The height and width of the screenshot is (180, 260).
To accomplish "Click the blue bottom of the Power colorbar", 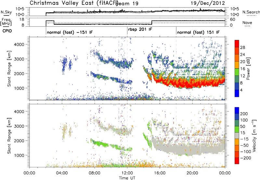I will click(237, 93).
